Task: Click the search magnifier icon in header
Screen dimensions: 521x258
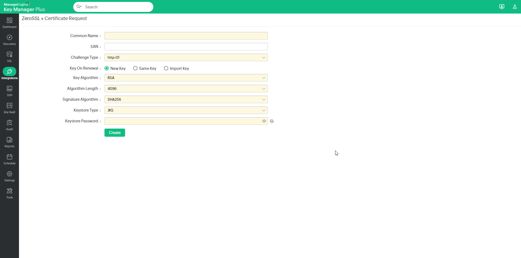Action: click(79, 7)
